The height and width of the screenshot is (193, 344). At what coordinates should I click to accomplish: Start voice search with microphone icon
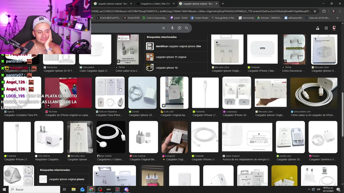coord(172,28)
